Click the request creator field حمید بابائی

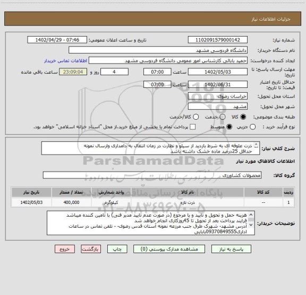pyautogui.click(x=168, y=61)
